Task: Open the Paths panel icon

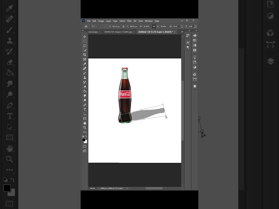Action: 195,79
